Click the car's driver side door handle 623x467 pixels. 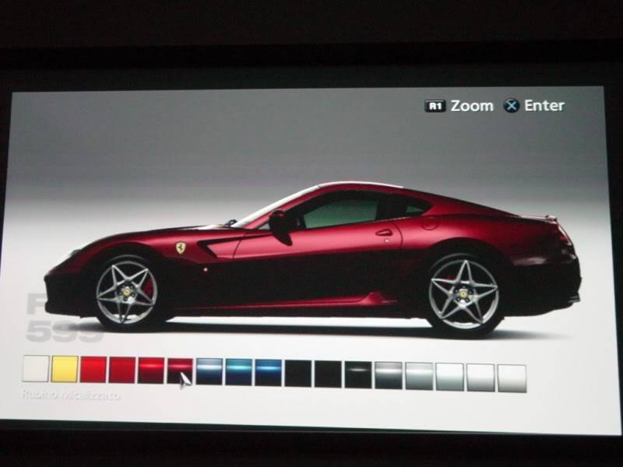tap(384, 232)
